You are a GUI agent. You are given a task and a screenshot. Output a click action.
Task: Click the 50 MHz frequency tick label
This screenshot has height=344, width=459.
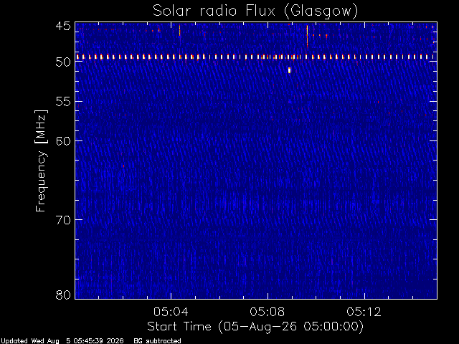(63, 62)
